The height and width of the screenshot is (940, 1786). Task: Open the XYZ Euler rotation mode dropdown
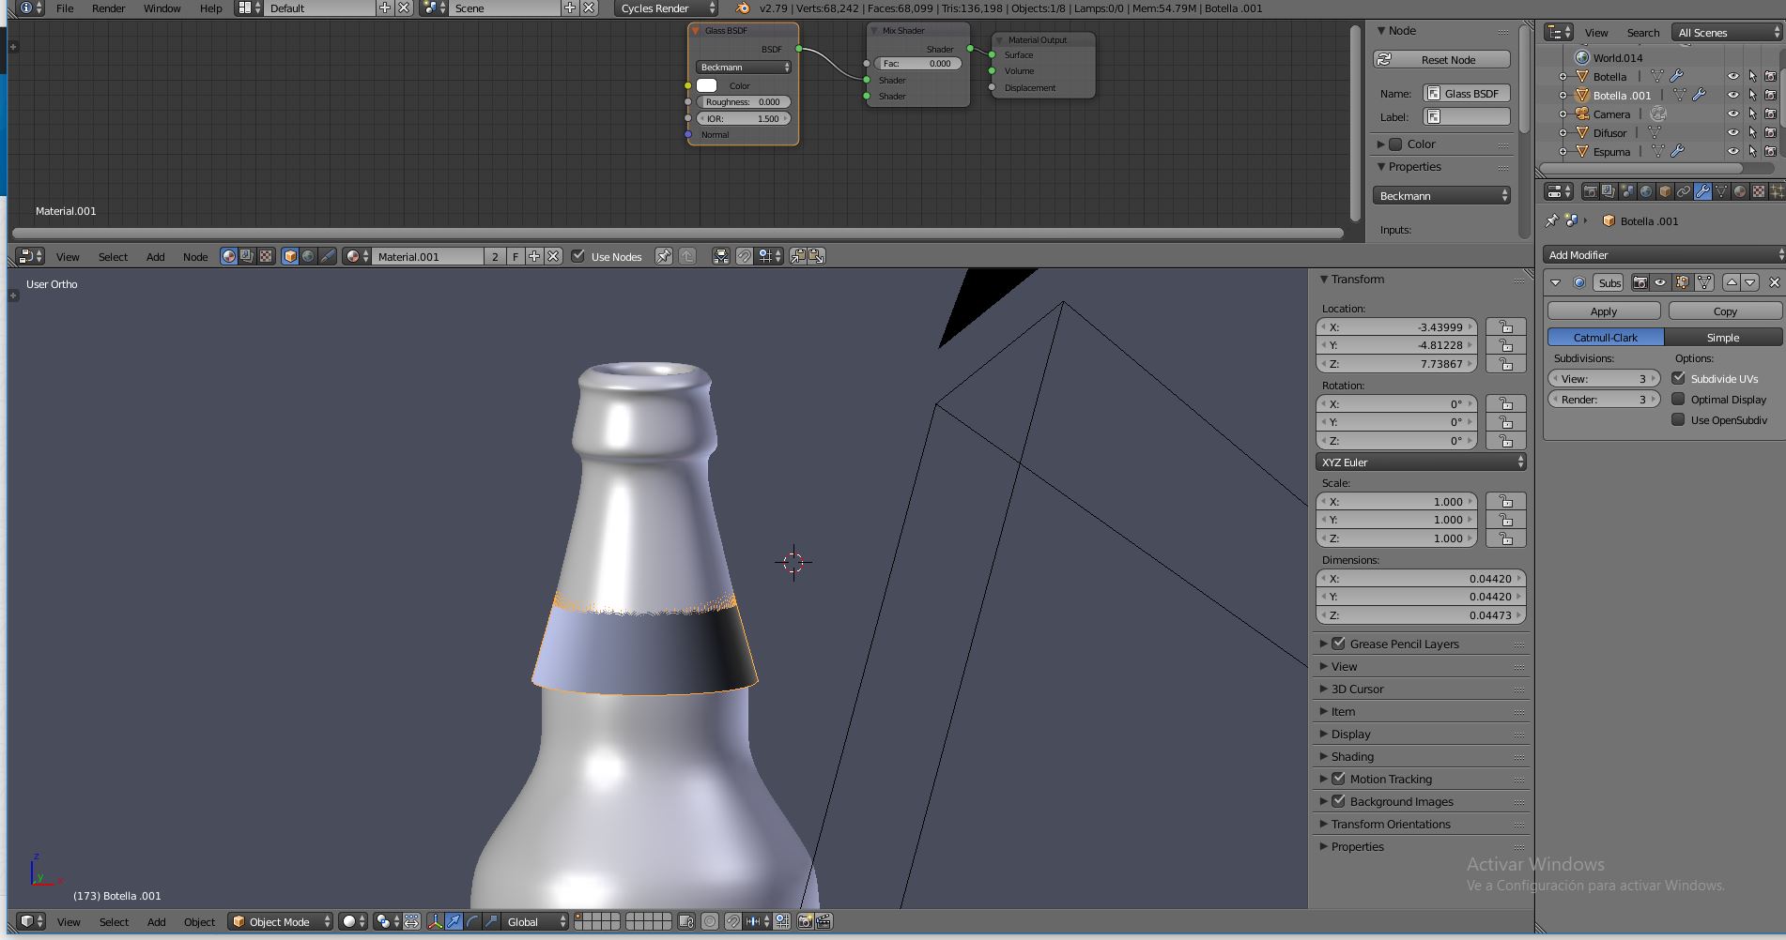tap(1421, 462)
